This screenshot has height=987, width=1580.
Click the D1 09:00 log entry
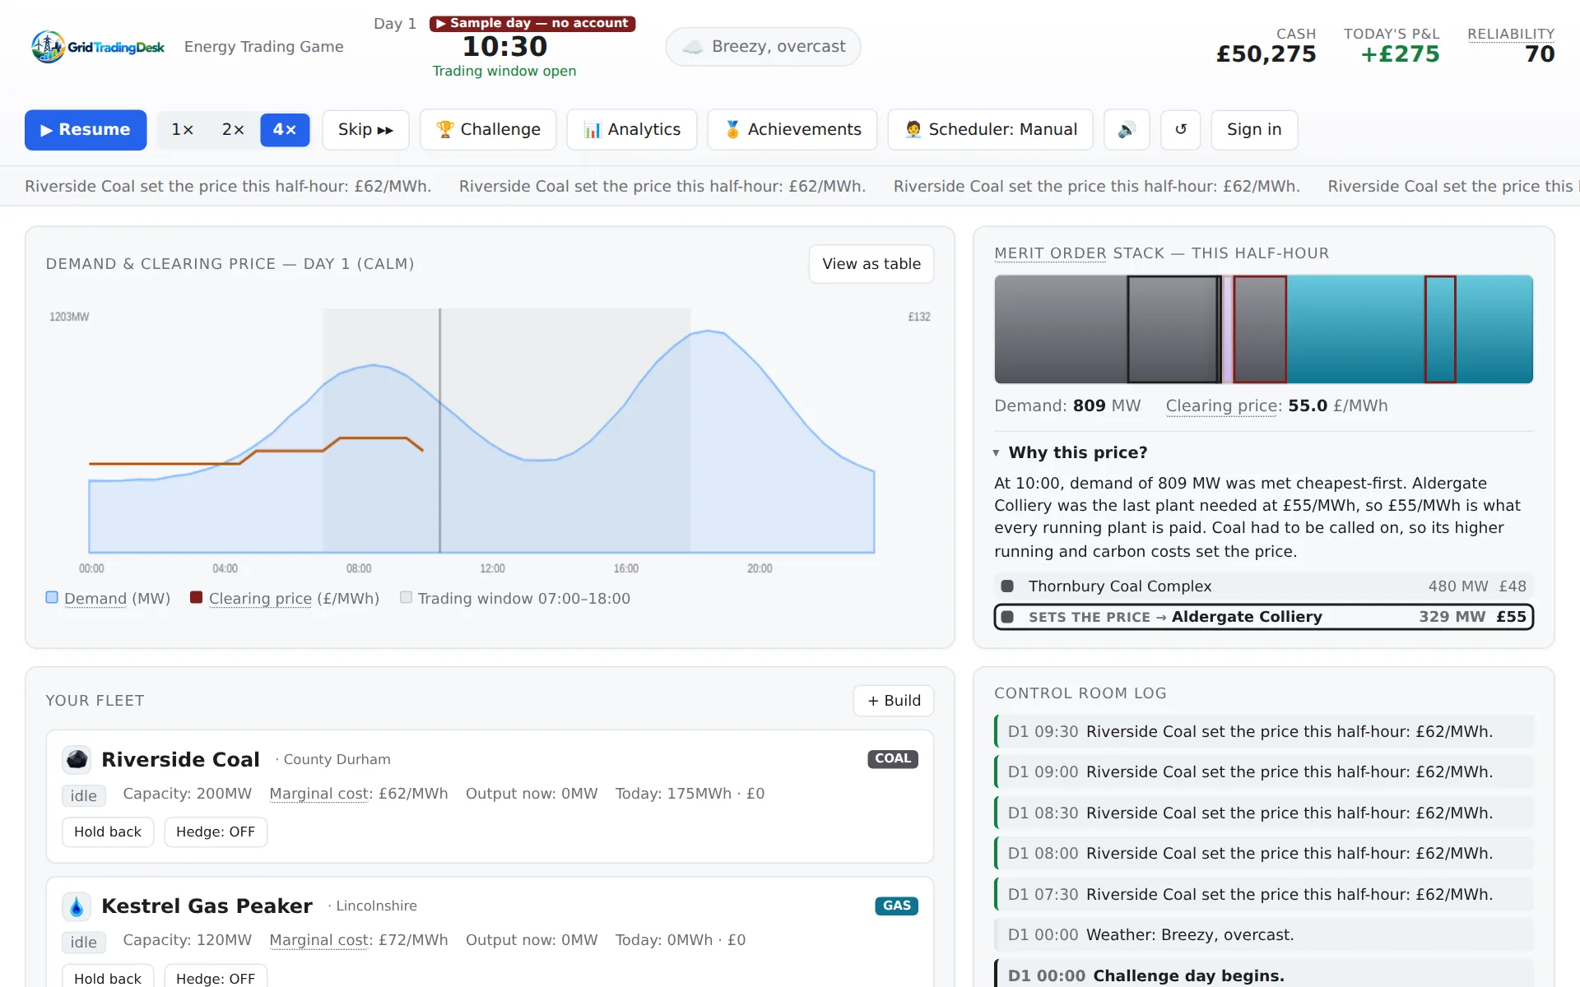(x=1263, y=772)
